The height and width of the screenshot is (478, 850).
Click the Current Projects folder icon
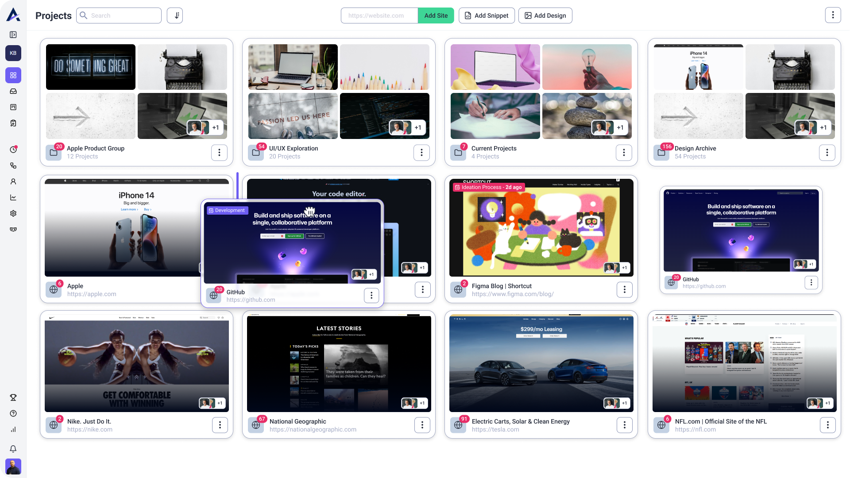(x=458, y=153)
